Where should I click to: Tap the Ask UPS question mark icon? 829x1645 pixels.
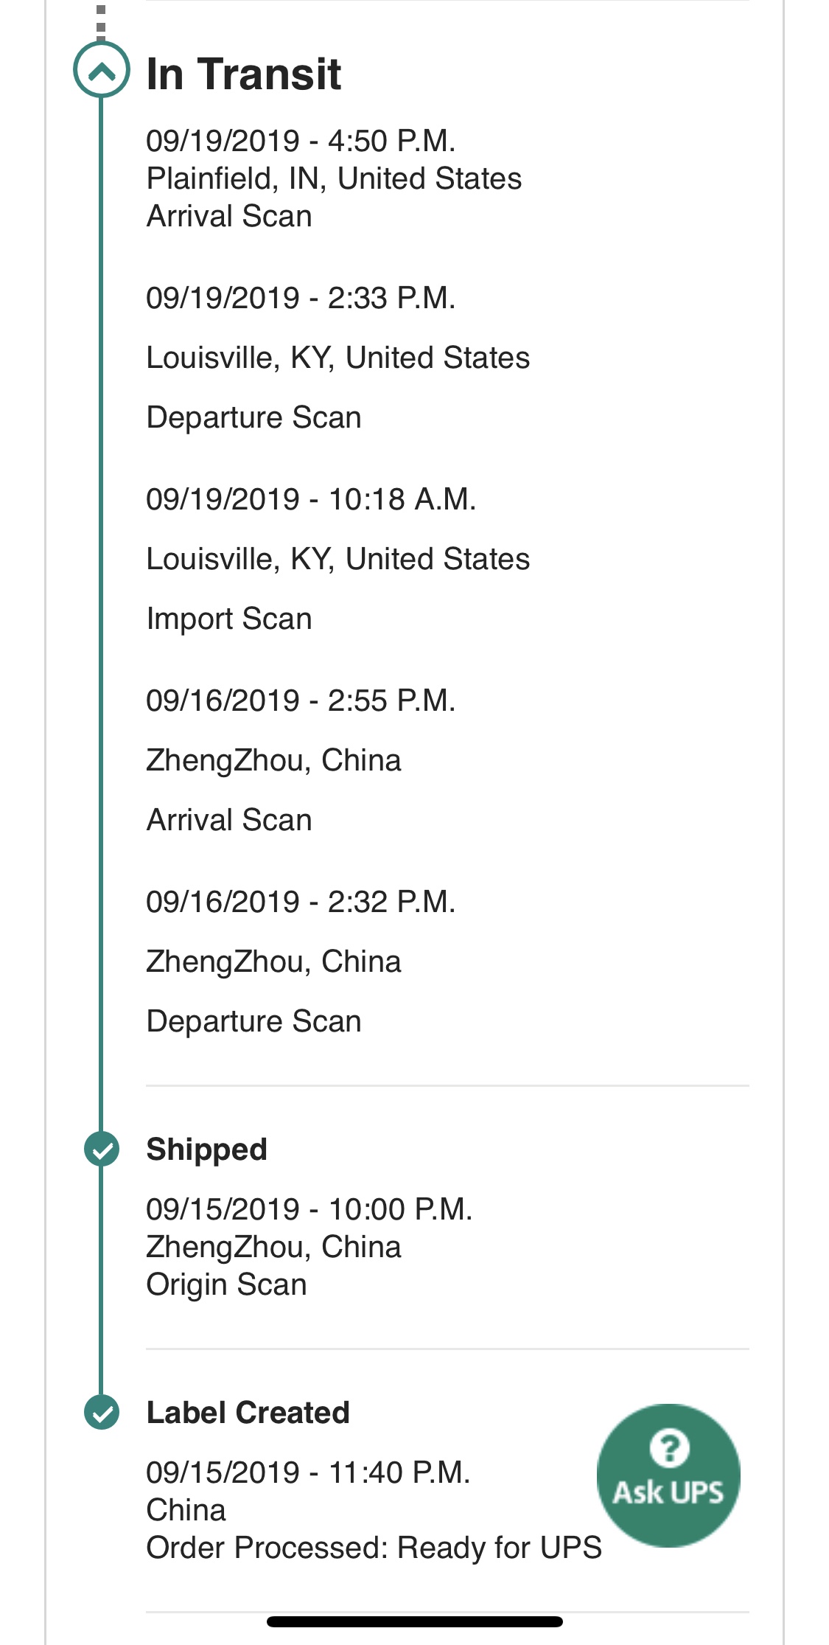(669, 1447)
